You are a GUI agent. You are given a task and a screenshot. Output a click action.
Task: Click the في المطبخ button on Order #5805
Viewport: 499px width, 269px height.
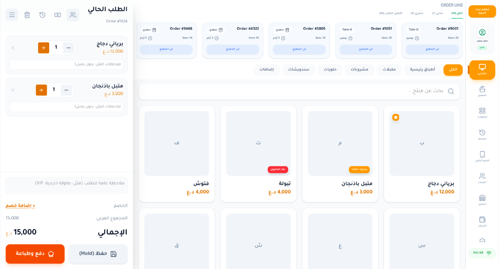pos(299,49)
